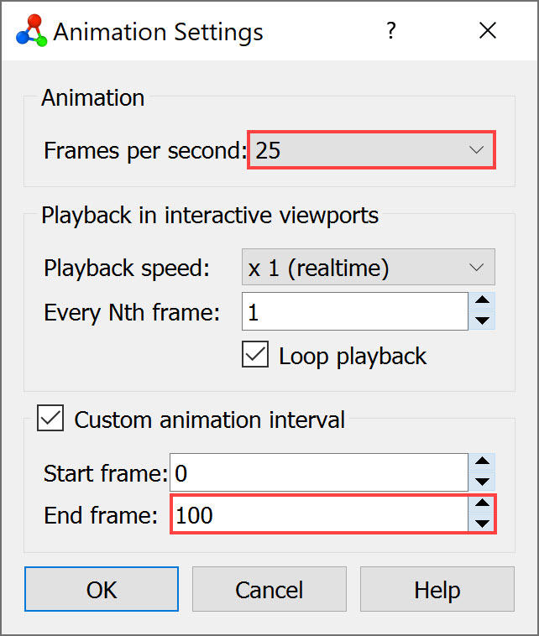Toggle the Loop playback checkbox
Screen dimensions: 539x636
(x=254, y=355)
